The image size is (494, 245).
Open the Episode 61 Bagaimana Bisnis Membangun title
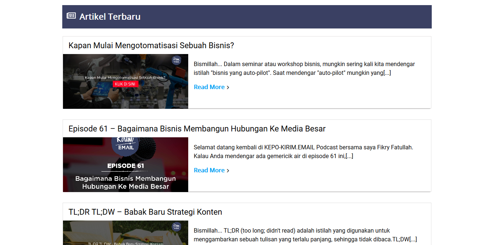point(197,129)
